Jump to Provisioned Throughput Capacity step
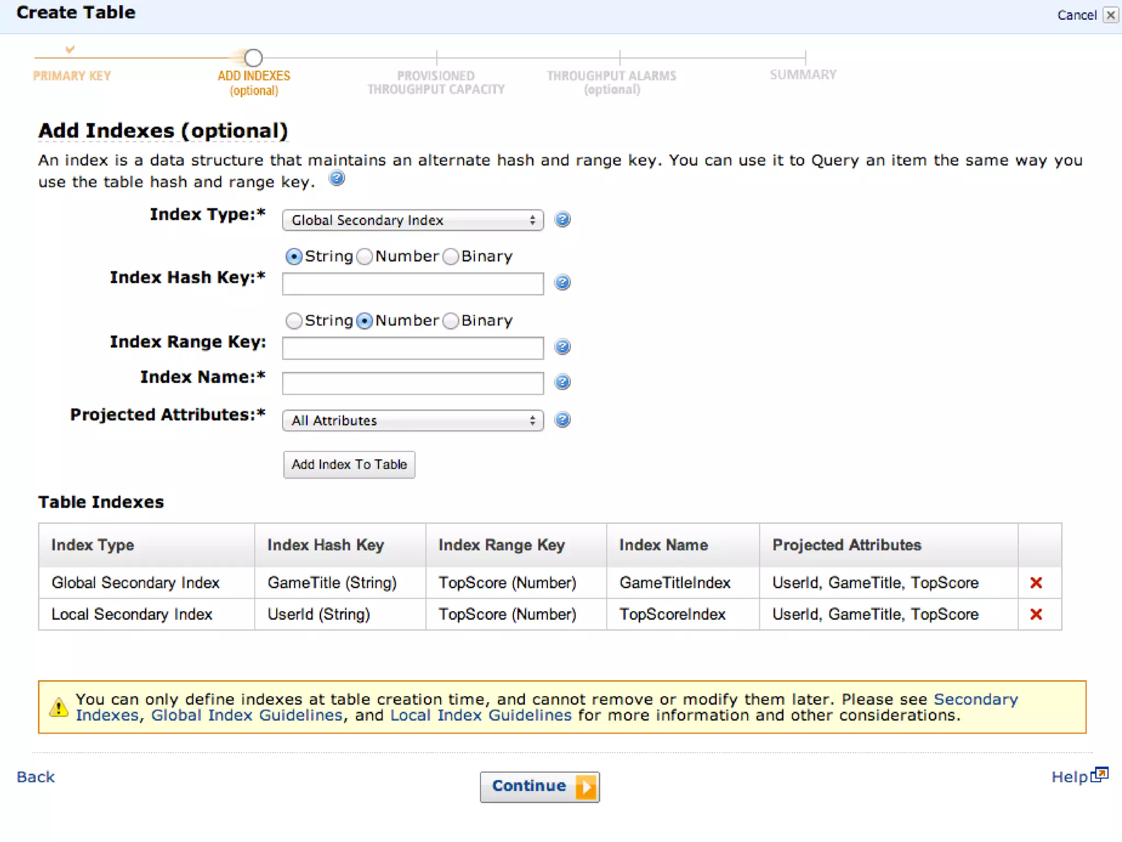This screenshot has height=842, width=1122. click(436, 82)
